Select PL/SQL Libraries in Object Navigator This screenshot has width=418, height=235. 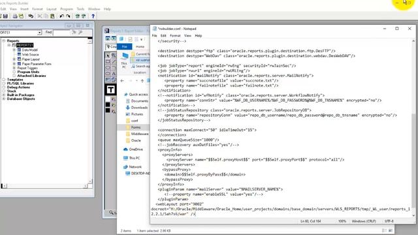(x=20, y=84)
